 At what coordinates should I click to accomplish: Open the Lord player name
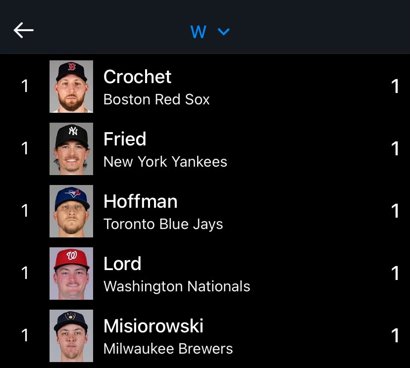tap(122, 264)
